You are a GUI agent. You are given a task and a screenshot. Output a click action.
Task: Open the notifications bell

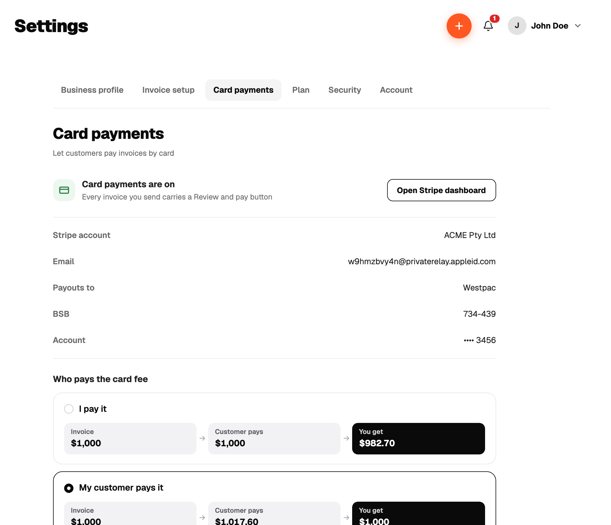coord(488,26)
